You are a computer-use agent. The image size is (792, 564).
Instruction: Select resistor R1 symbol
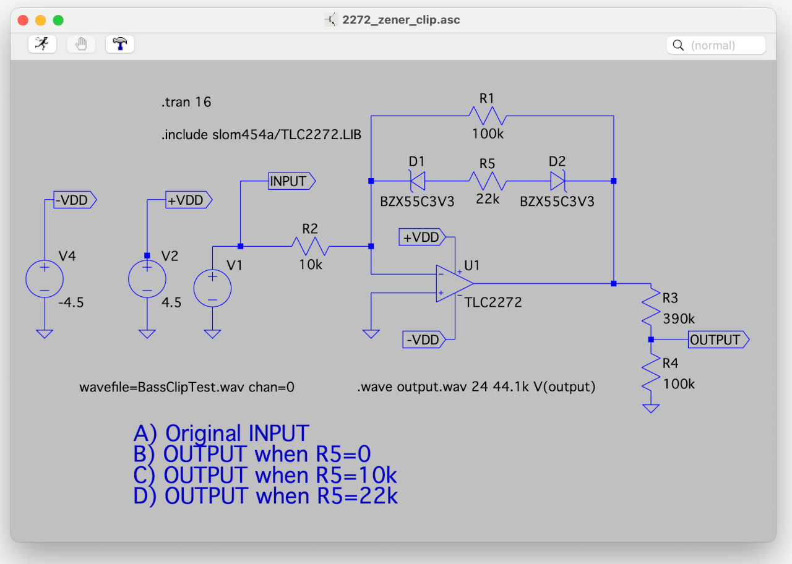pyautogui.click(x=488, y=116)
